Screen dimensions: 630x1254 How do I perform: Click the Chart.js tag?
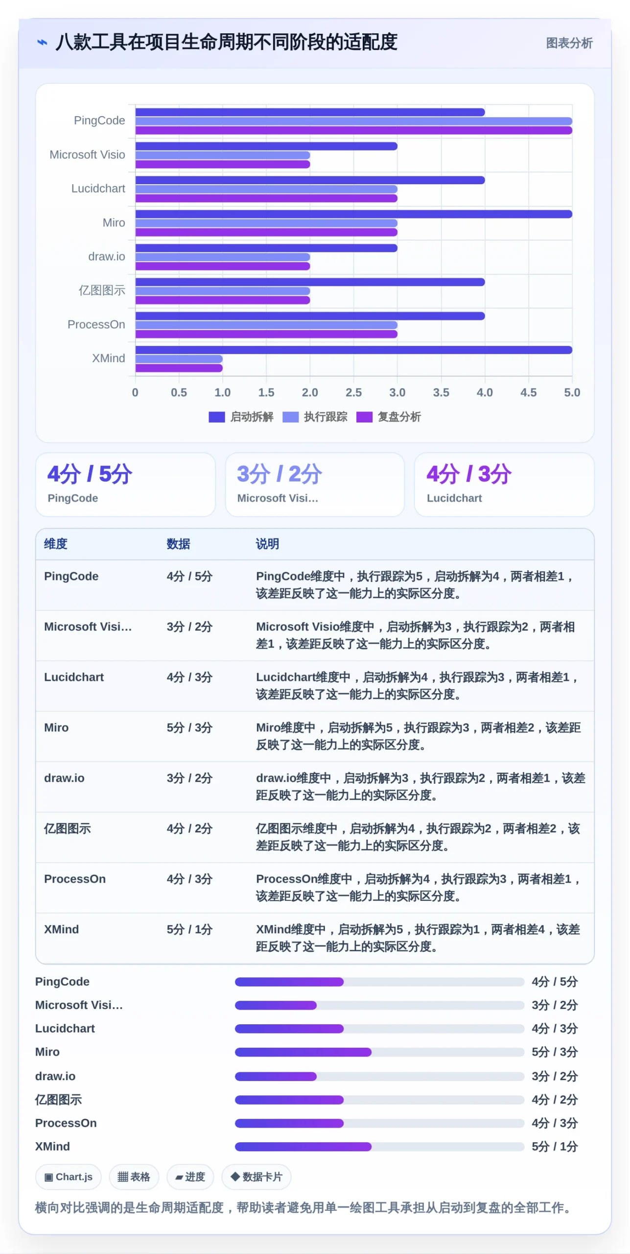[68, 1177]
